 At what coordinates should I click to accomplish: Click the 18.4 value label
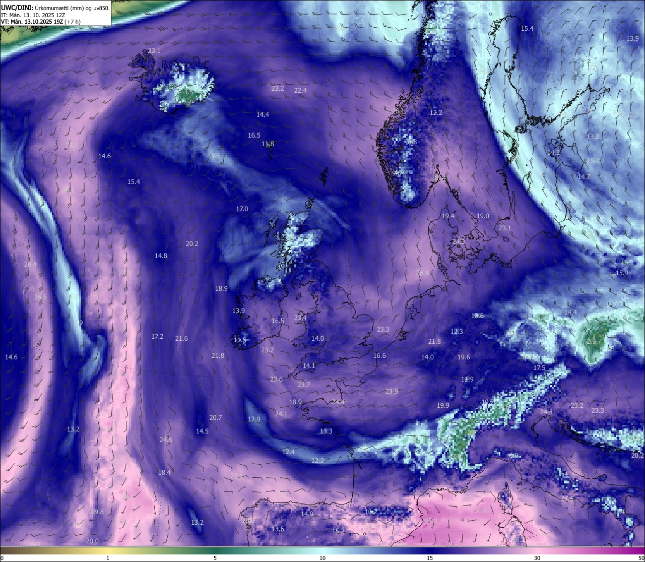coord(164,472)
